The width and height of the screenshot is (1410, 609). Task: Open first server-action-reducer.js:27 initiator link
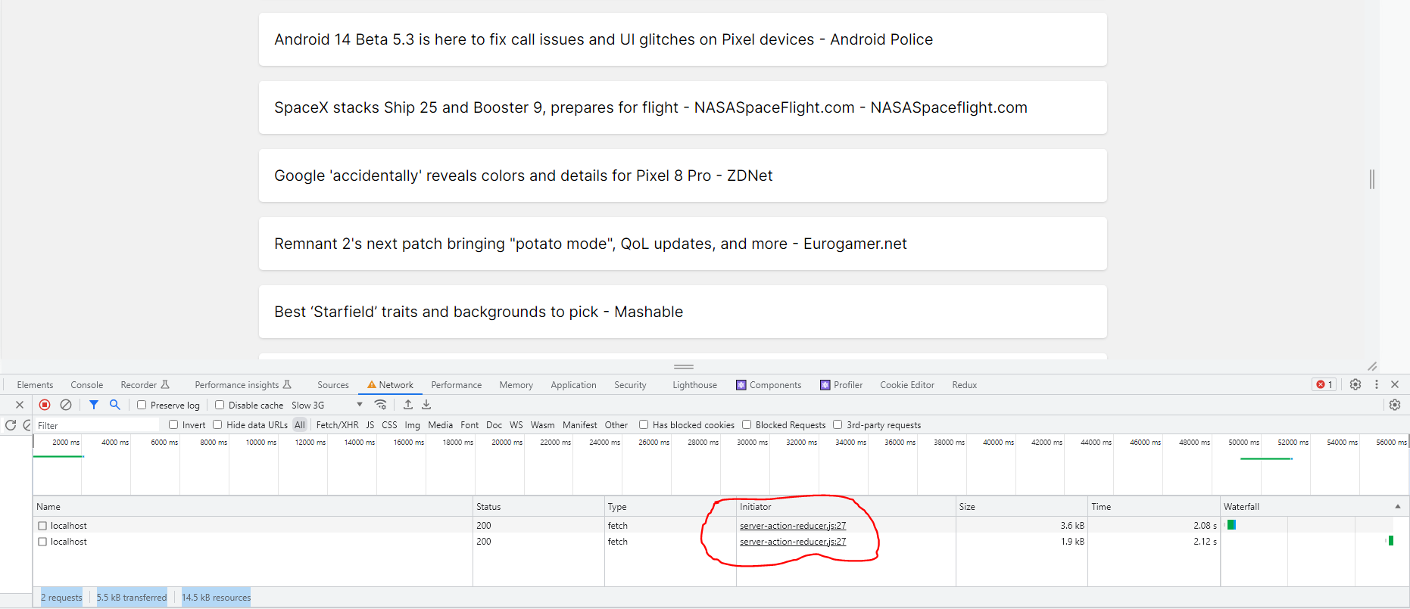pos(793,526)
